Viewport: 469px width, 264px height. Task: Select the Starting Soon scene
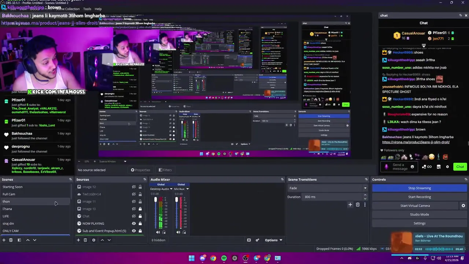pyautogui.click(x=36, y=187)
